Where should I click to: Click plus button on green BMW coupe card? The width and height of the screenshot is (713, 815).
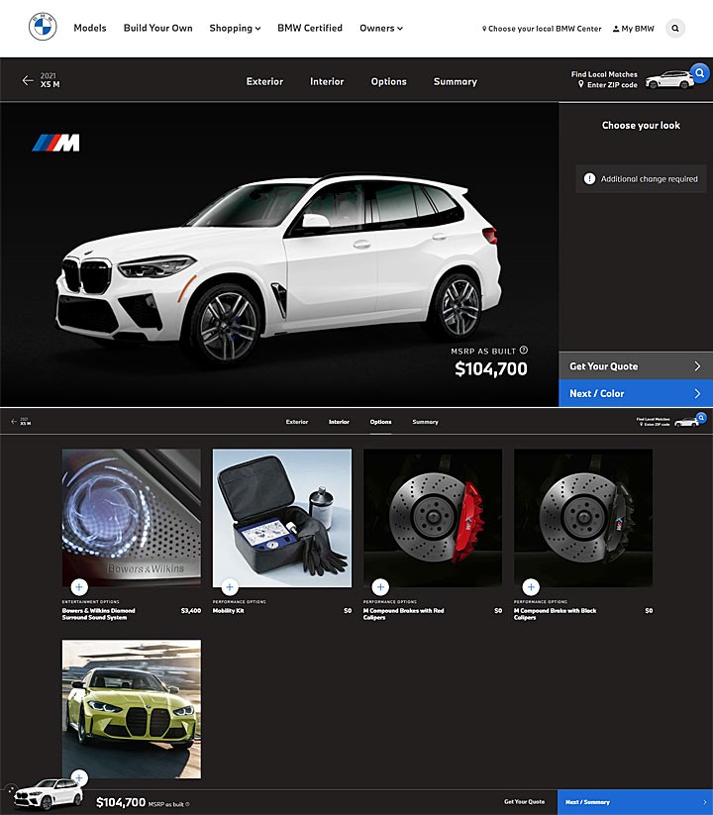click(x=79, y=778)
